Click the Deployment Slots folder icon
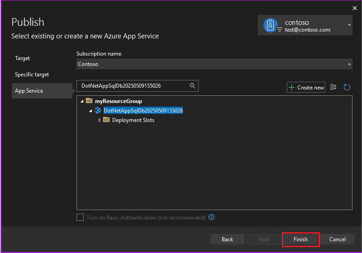Viewport: 362px width, 253px height. pos(106,120)
